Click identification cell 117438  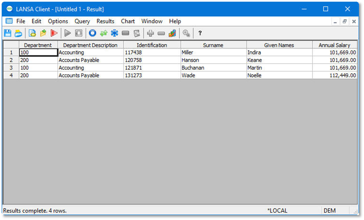point(152,53)
